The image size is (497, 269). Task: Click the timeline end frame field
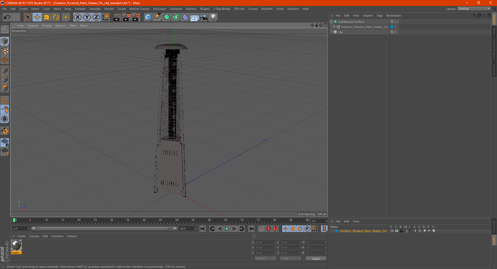click(x=188, y=229)
